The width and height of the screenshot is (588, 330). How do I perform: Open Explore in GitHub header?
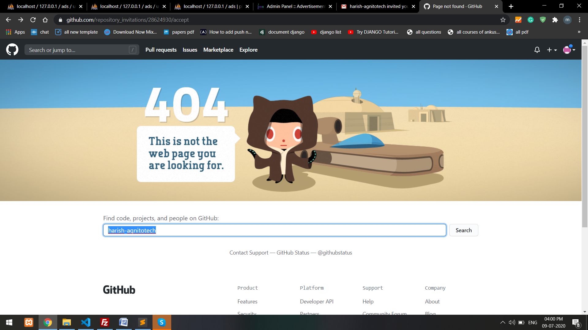tap(248, 50)
